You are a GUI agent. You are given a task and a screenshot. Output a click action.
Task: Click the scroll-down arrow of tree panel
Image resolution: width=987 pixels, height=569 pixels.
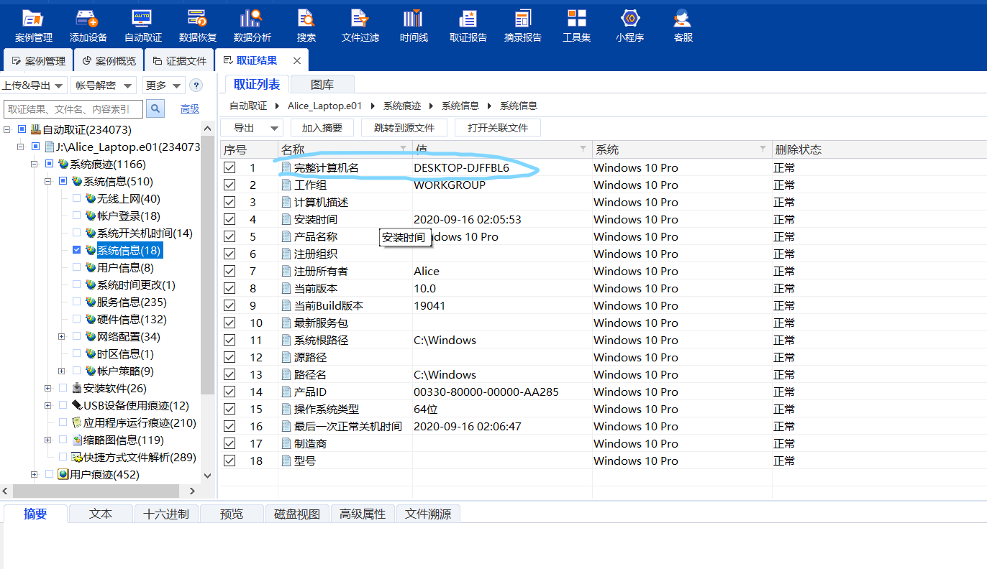[207, 476]
